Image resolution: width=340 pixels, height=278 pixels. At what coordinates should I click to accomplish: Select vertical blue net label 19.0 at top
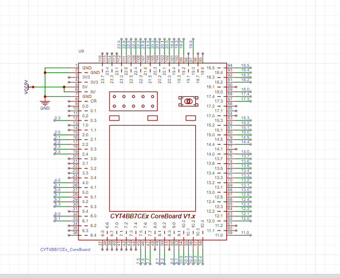[191, 44]
